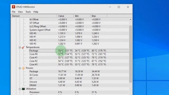Select the Powers tree node
169x95 pixels.
pos(29,68)
